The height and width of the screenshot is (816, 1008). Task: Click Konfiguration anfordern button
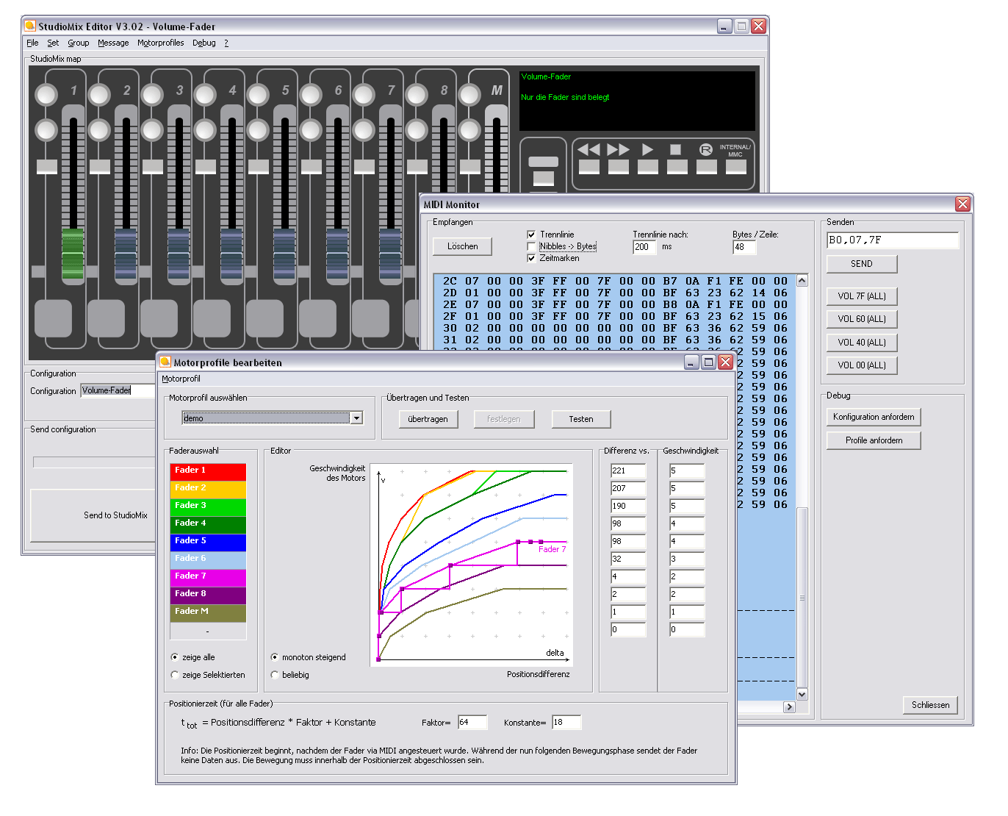click(x=874, y=417)
